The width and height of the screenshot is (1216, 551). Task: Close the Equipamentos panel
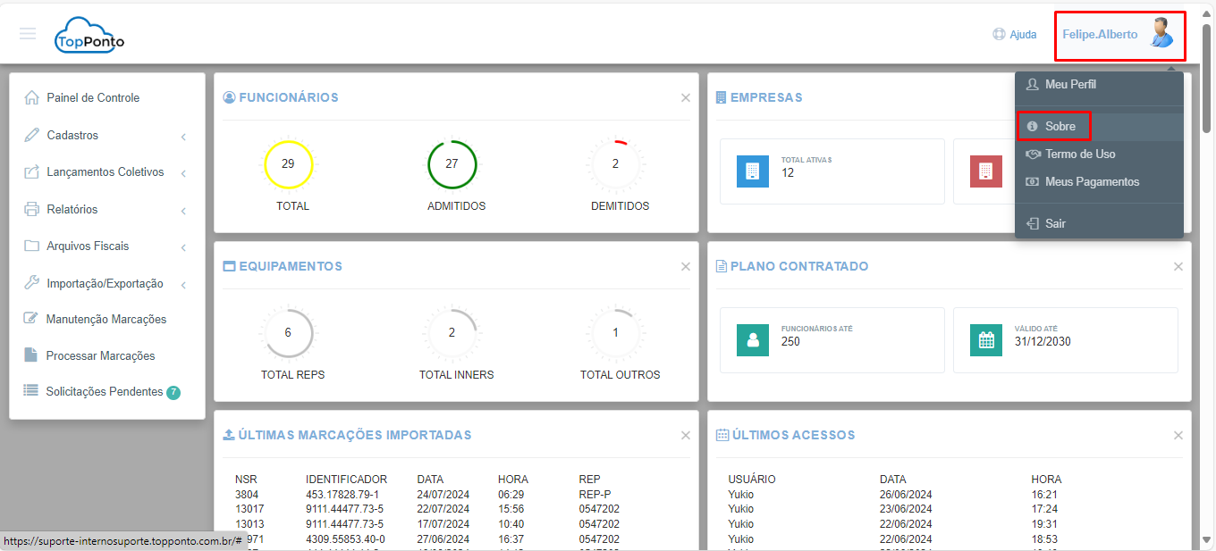click(x=686, y=267)
